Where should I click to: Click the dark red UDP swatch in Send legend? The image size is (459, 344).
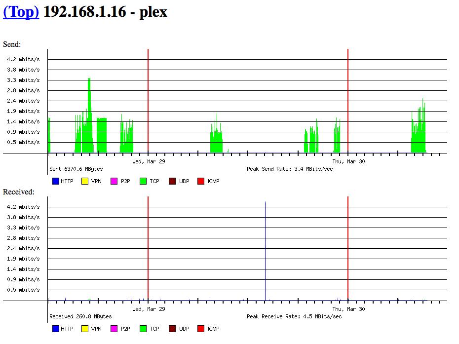[x=172, y=181]
